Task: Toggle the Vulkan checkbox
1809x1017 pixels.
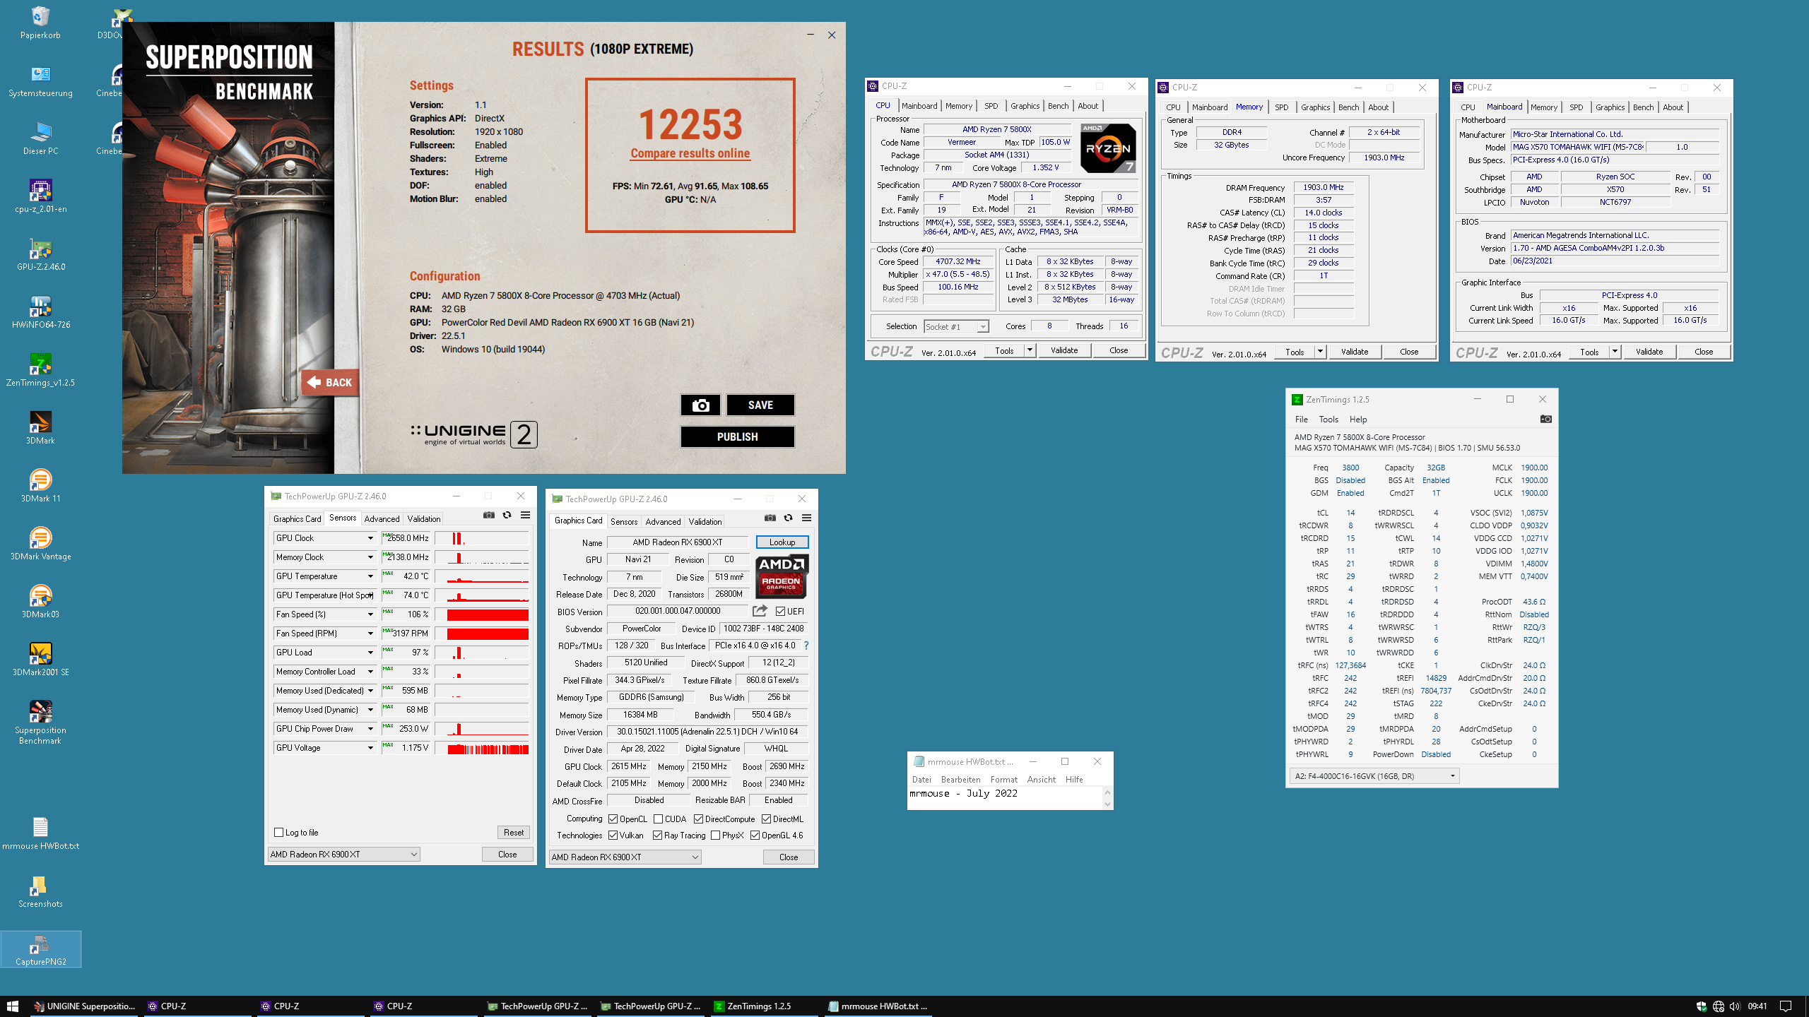Action: point(613,835)
